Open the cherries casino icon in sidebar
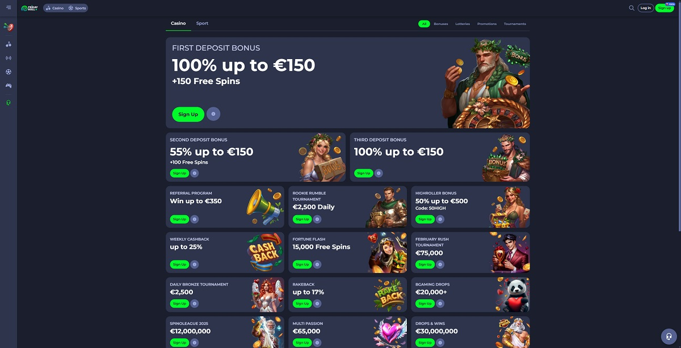681x348 pixels. pyautogui.click(x=9, y=44)
